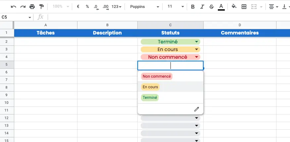
Task: Click the Commentaires header cell
Action: coord(240,33)
